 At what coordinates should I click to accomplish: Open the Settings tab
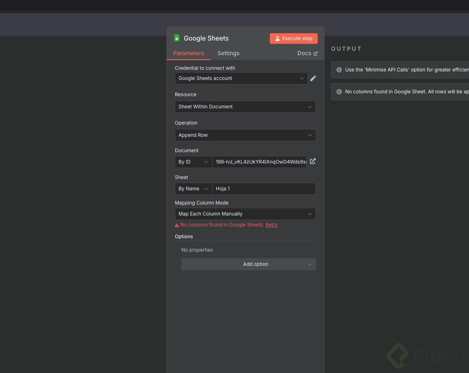pyautogui.click(x=228, y=53)
